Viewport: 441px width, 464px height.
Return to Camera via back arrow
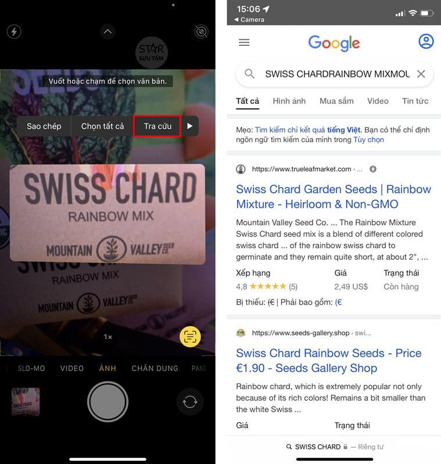tap(249, 20)
